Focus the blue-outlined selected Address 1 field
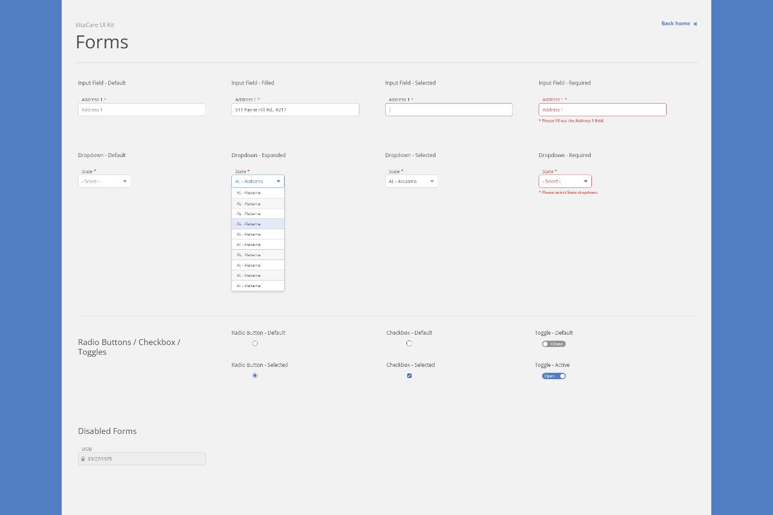773x515 pixels. tap(449, 110)
